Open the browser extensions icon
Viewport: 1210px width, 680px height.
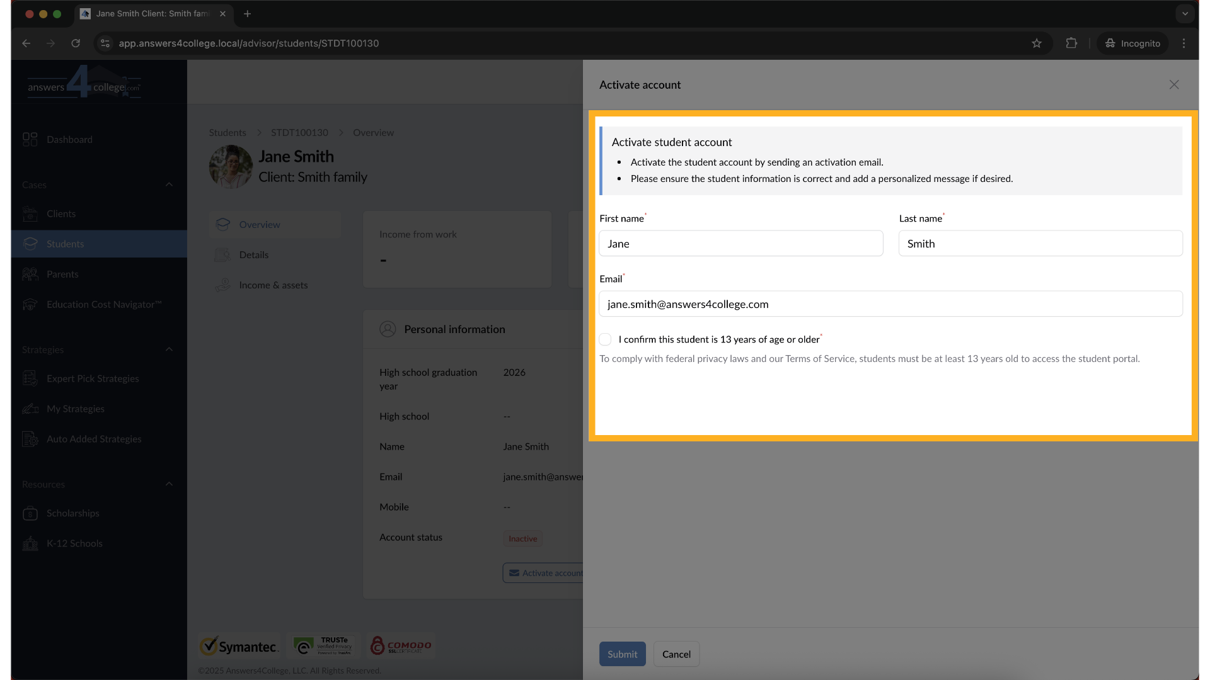coord(1071,43)
